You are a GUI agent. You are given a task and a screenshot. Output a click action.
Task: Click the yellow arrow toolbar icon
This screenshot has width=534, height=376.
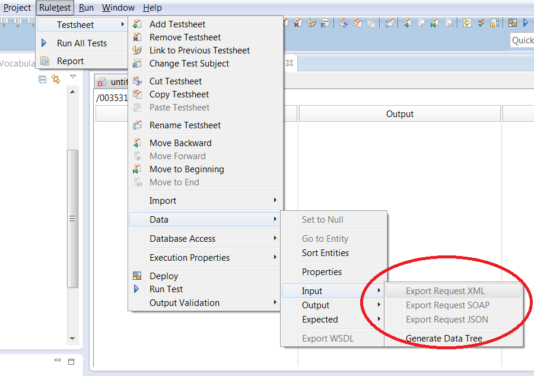pyautogui.click(x=467, y=23)
